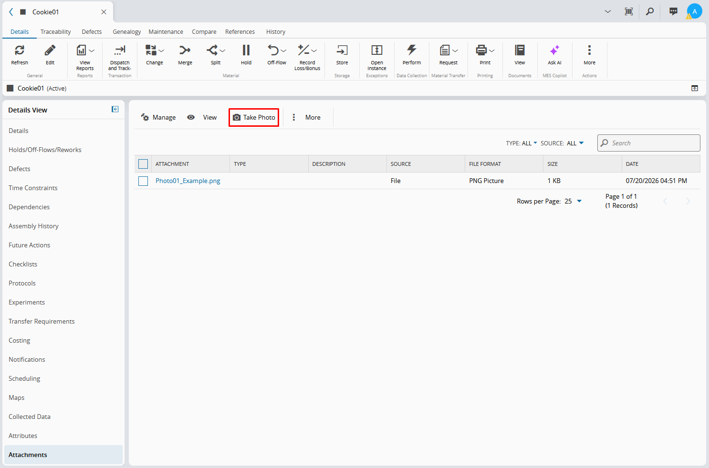709x468 pixels.
Task: Launch Ask AI copilot
Action: pos(554,50)
